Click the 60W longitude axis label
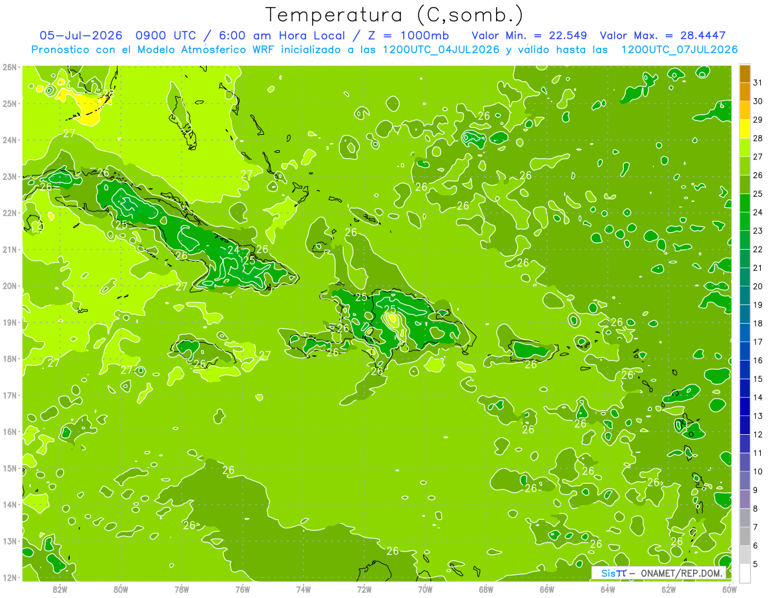 click(730, 589)
